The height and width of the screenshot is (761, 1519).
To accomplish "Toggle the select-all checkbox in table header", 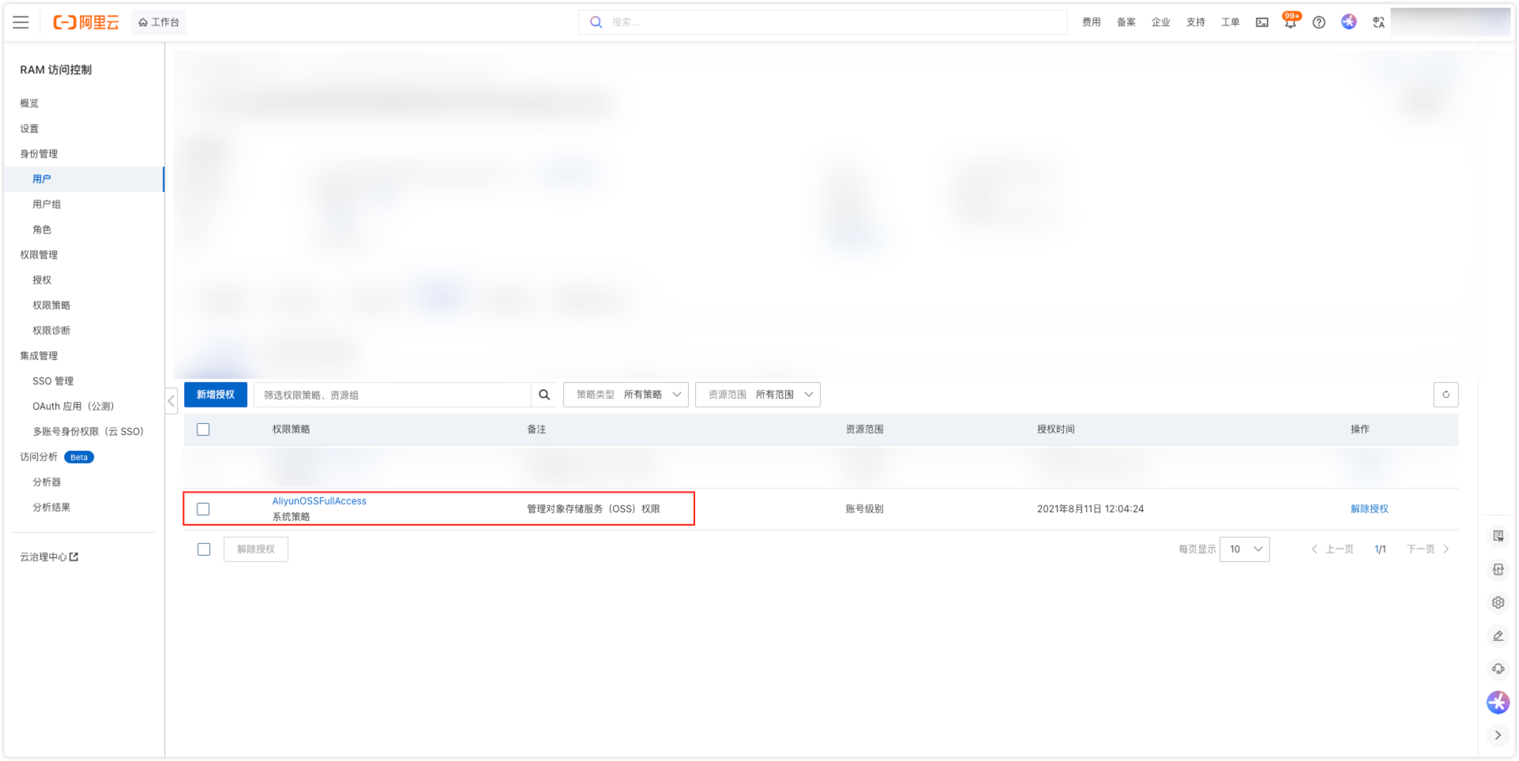I will (x=203, y=429).
